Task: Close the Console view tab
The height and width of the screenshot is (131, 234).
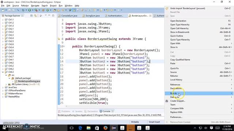Action: (113, 111)
